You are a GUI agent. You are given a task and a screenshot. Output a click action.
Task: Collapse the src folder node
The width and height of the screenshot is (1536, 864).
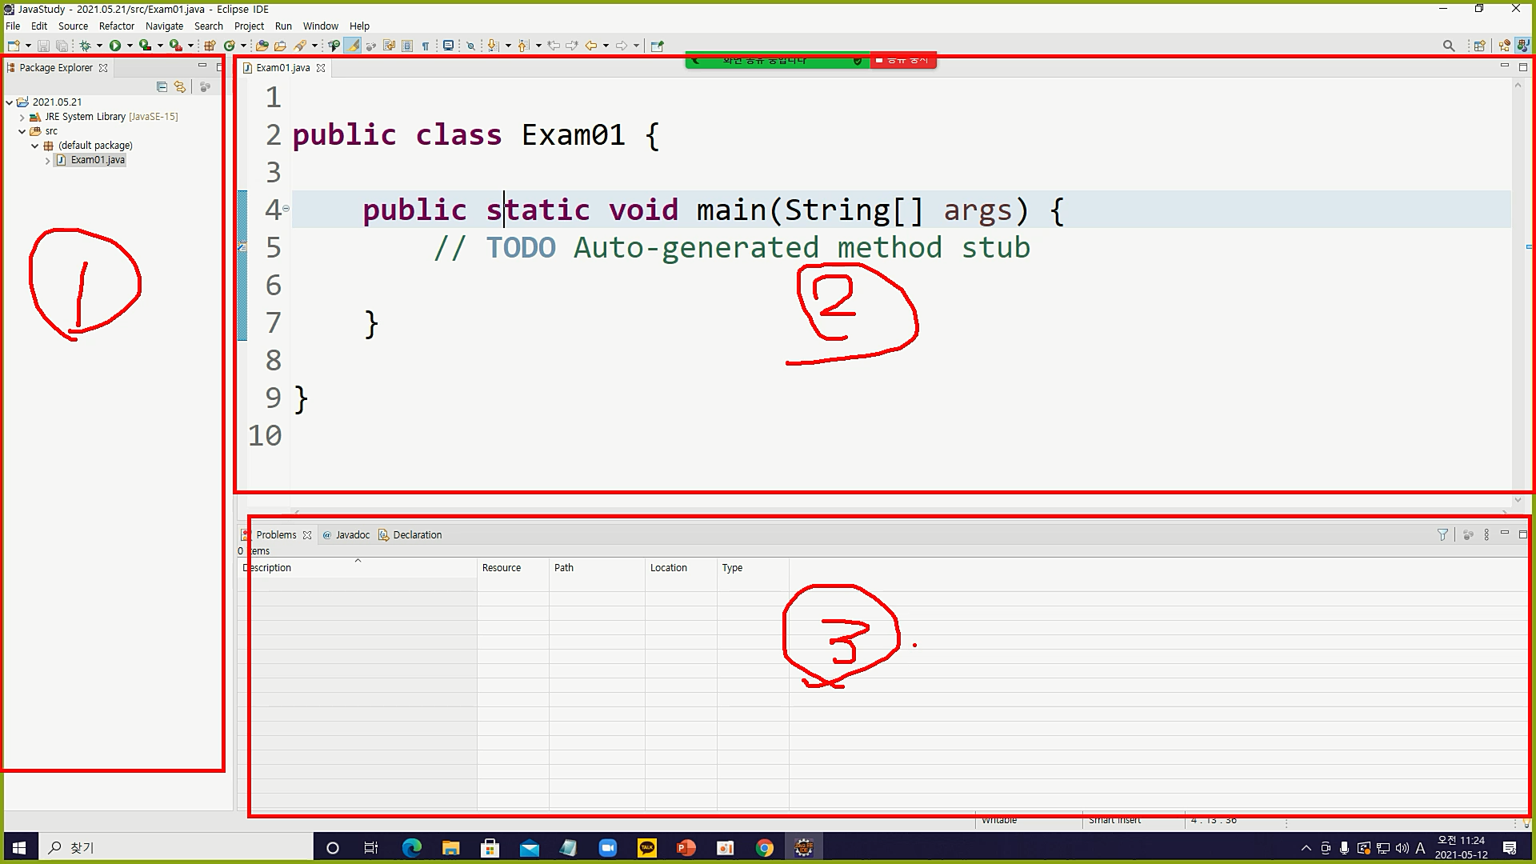click(22, 131)
